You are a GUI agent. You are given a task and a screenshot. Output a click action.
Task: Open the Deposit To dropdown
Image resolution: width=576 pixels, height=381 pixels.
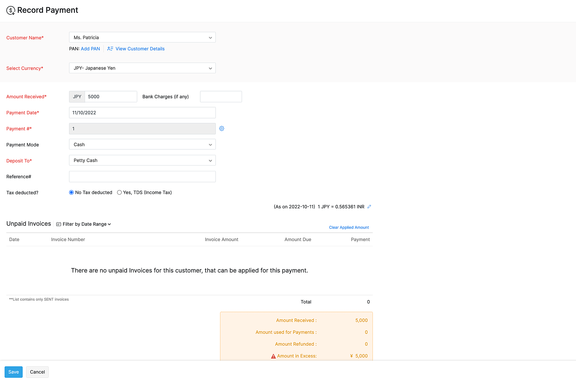(x=142, y=160)
